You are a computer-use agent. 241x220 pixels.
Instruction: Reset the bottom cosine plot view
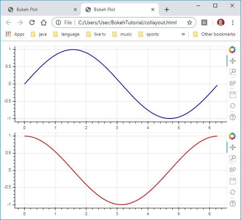click(x=232, y=193)
